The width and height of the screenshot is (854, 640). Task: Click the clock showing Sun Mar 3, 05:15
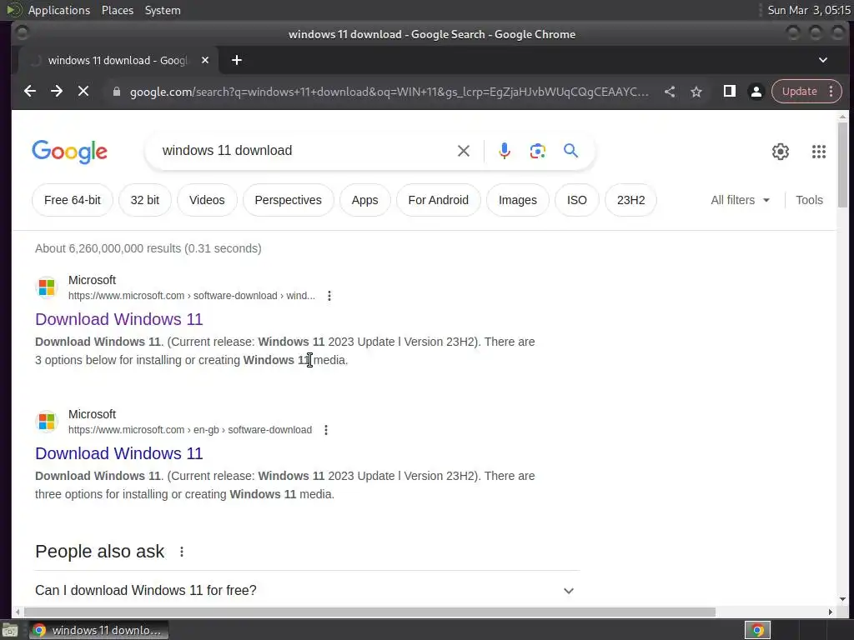(x=809, y=10)
